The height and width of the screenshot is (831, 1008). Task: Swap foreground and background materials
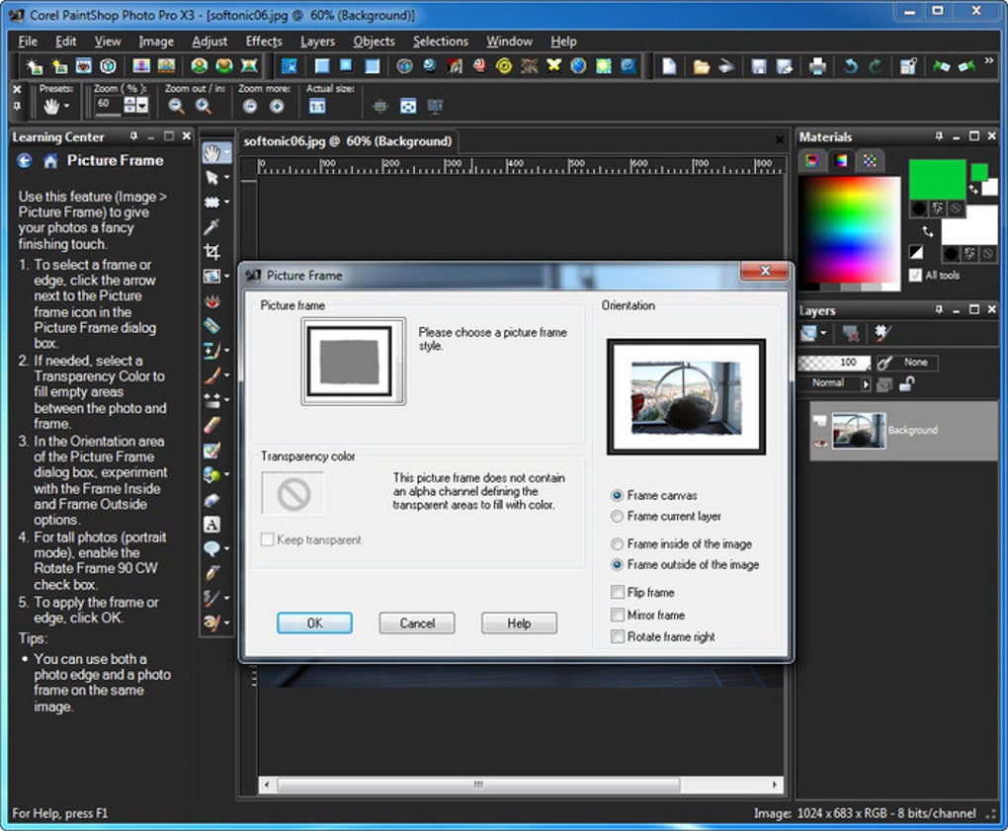[x=927, y=232]
